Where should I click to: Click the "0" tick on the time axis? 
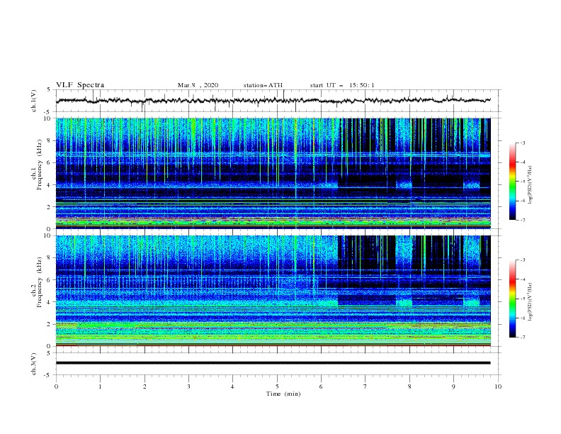pos(56,386)
